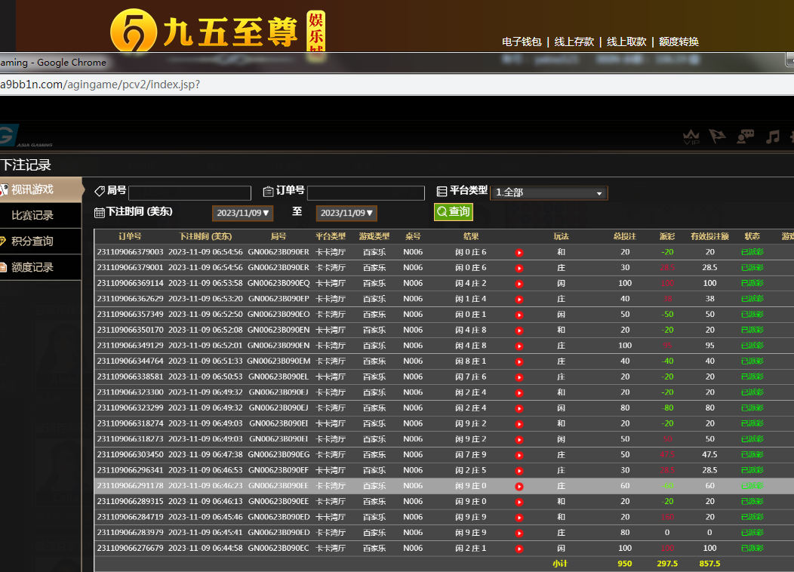This screenshot has height=572, width=794.
Task: Play video replay for order 231109066362629
Action: pyautogui.click(x=519, y=300)
